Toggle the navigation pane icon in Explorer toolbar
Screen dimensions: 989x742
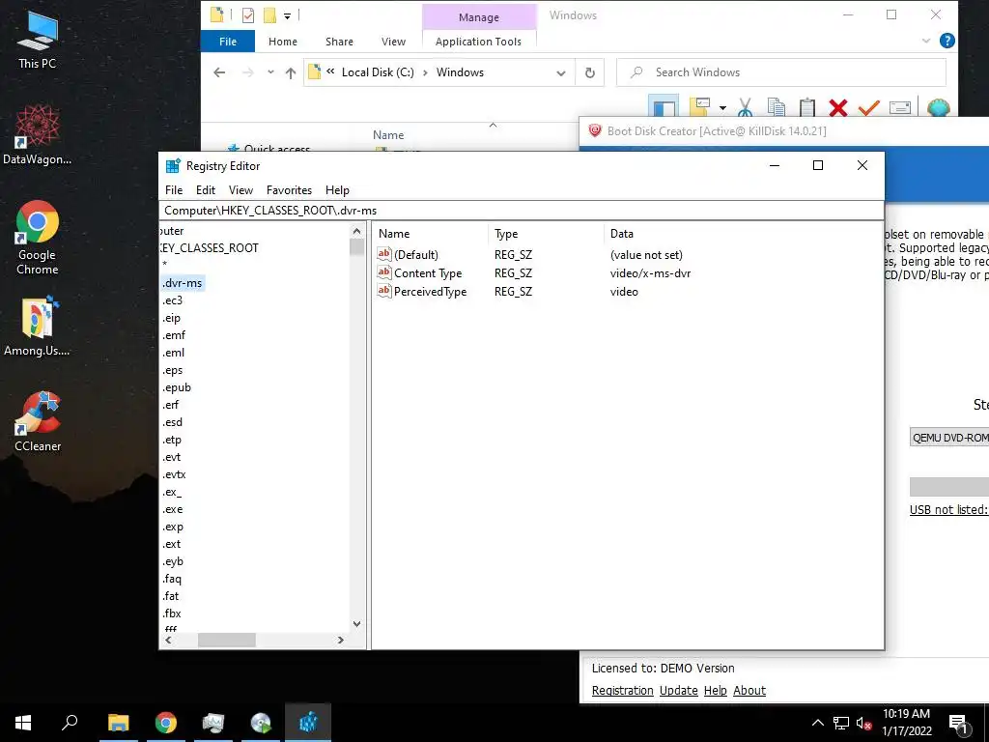coord(664,106)
